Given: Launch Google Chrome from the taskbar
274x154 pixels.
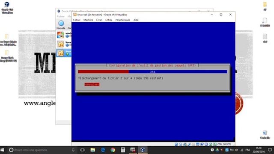Looking at the screenshot, I should click(x=113, y=150).
